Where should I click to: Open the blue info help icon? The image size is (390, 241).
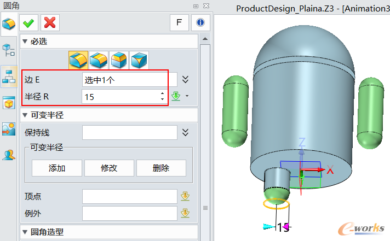point(200,22)
